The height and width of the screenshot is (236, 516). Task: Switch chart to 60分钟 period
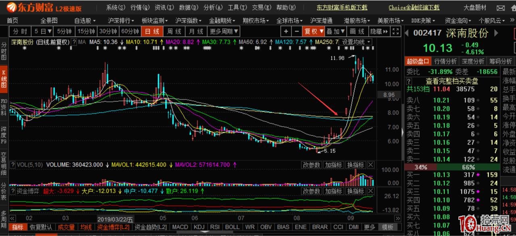[x=130, y=31]
